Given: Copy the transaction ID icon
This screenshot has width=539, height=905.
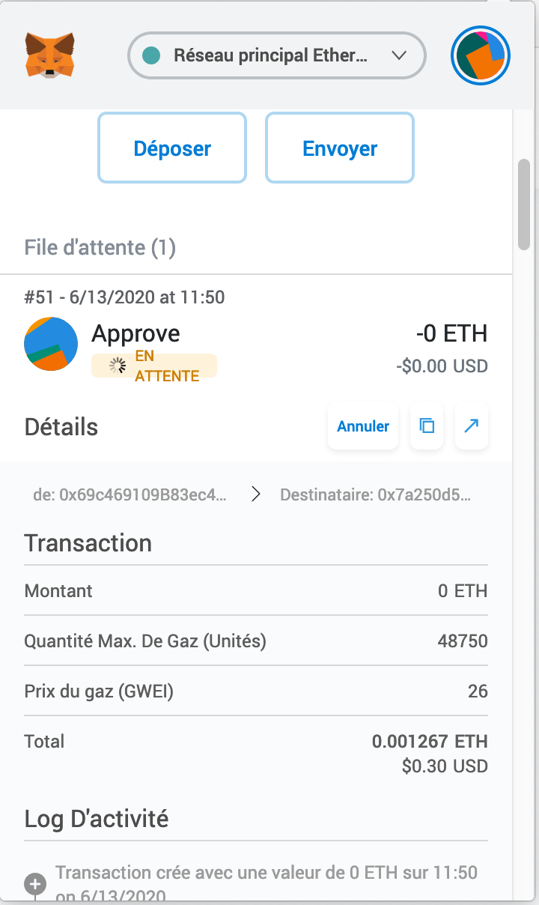Looking at the screenshot, I should coord(427,426).
